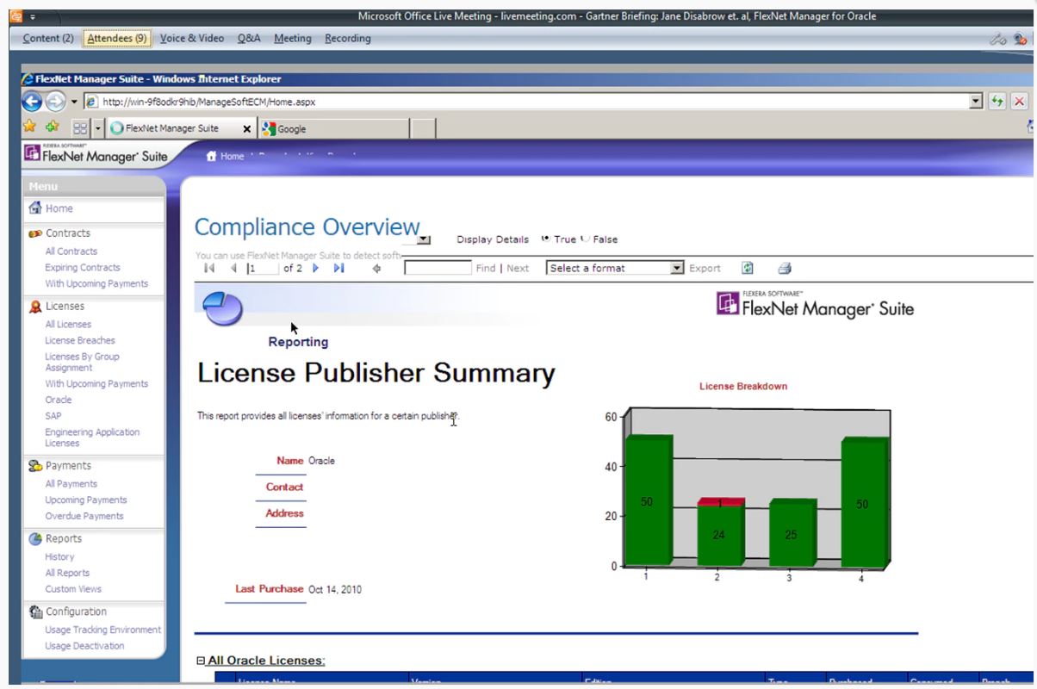
Task: Open the tab list dropdown arrow
Action: point(97,128)
